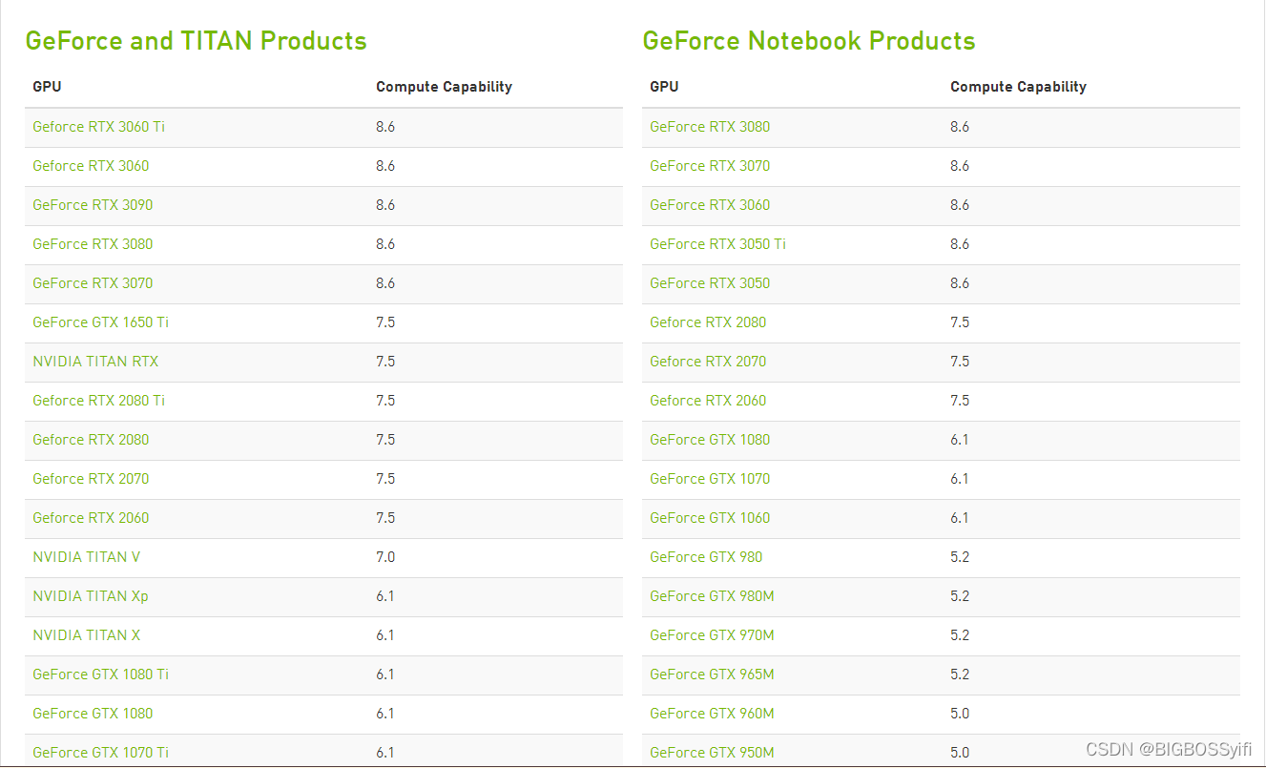Screen dimensions: 1266x768
Task: Select the 7.5 value beside NVIDIA TITAN RTX
Action: click(385, 362)
